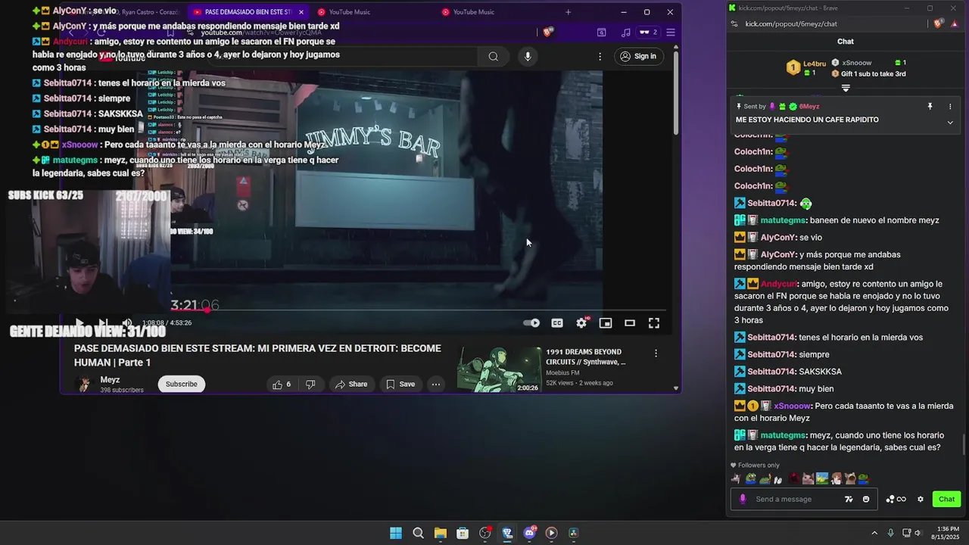Open Microsoft Store from the taskbar

tap(463, 533)
